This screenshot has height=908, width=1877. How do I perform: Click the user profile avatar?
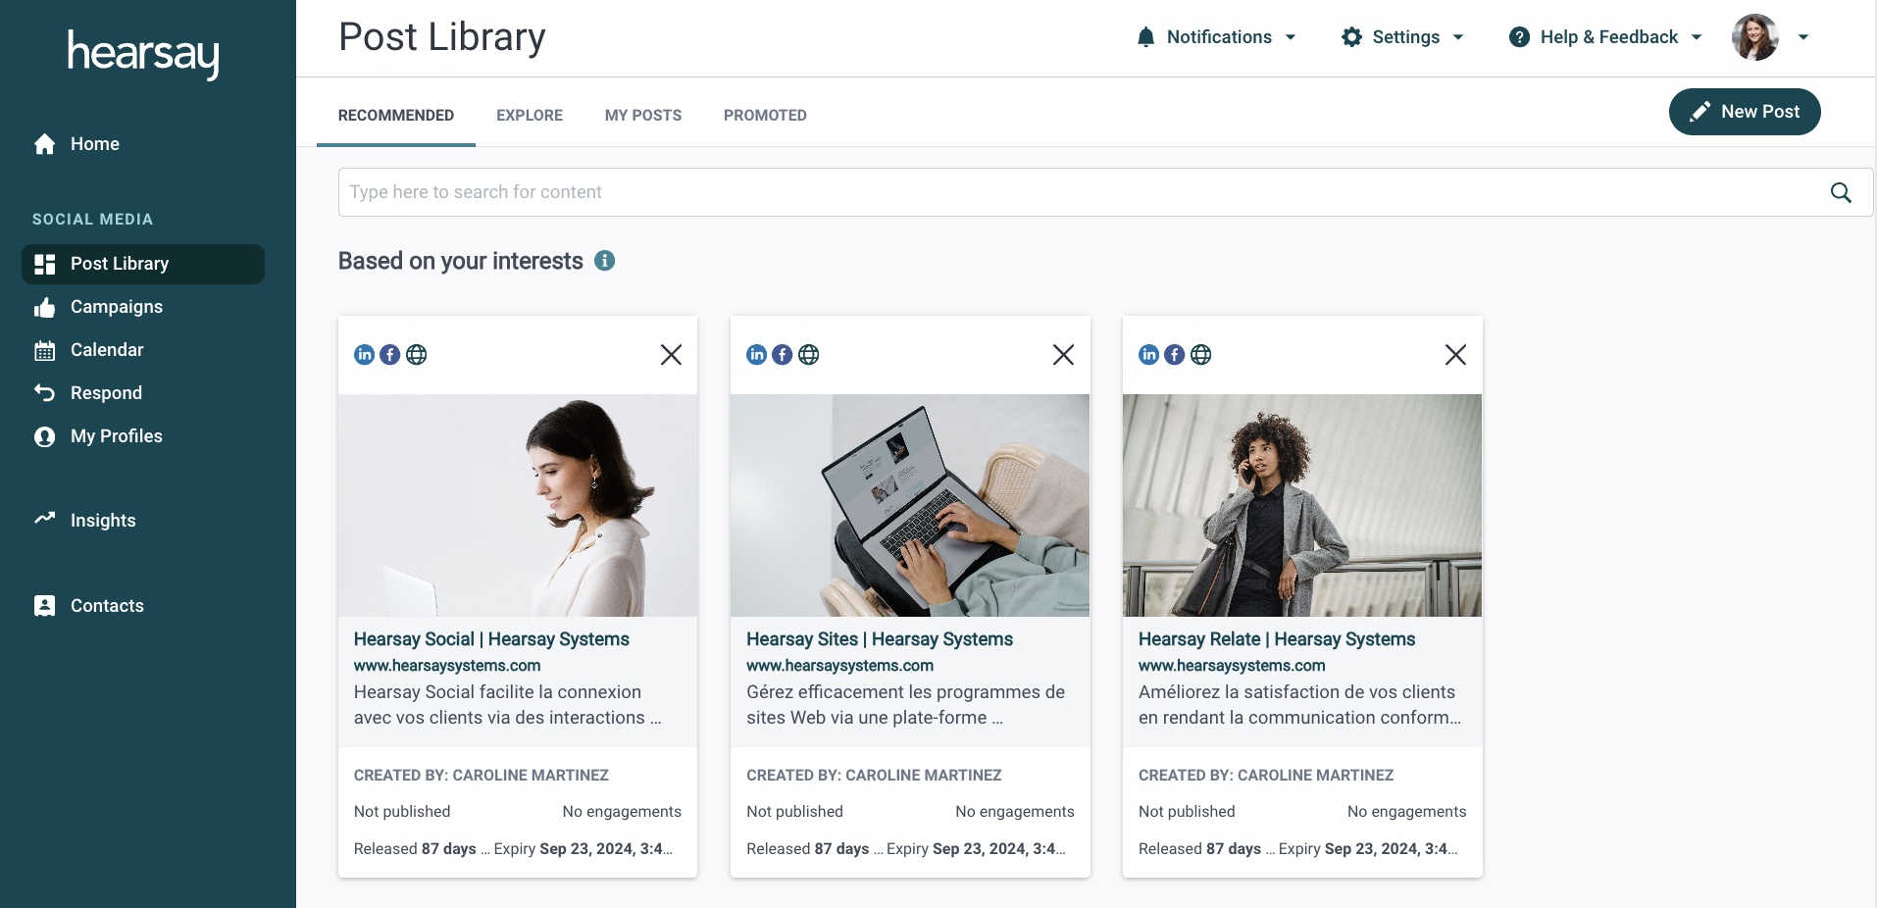click(x=1755, y=37)
